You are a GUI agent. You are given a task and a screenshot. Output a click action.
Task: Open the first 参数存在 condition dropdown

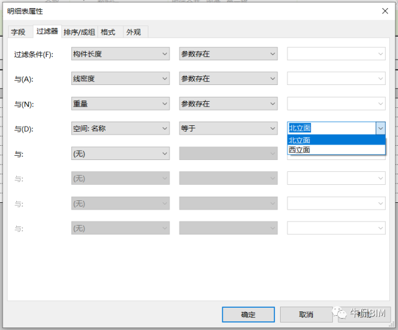point(228,54)
